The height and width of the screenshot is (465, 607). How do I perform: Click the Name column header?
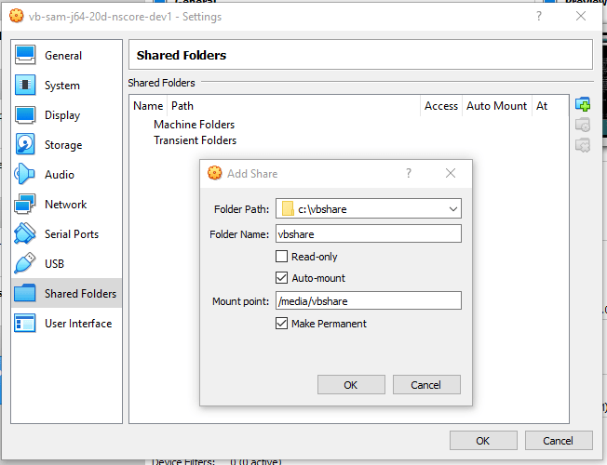(148, 106)
